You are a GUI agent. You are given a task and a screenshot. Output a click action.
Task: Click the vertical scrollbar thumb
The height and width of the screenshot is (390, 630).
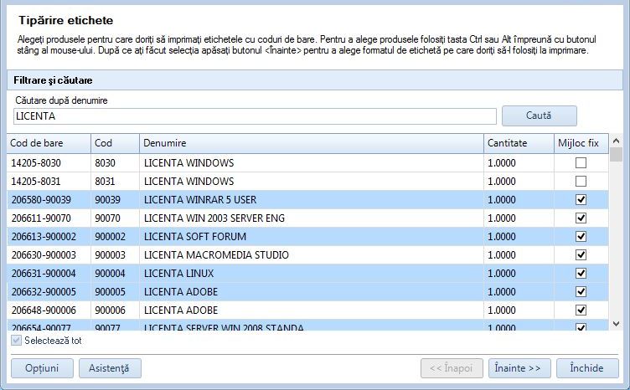[616, 155]
